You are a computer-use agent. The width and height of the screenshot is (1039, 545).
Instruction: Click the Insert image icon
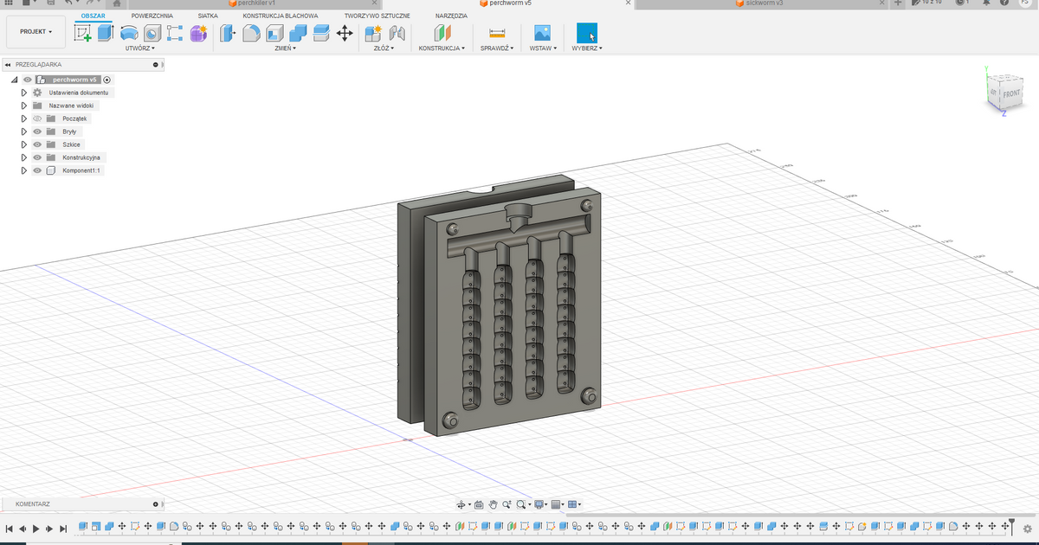point(543,33)
